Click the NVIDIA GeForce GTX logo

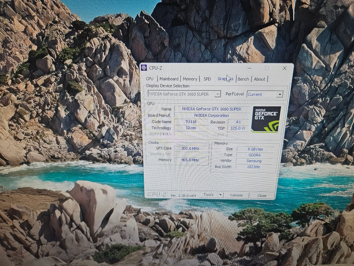pos(266,119)
